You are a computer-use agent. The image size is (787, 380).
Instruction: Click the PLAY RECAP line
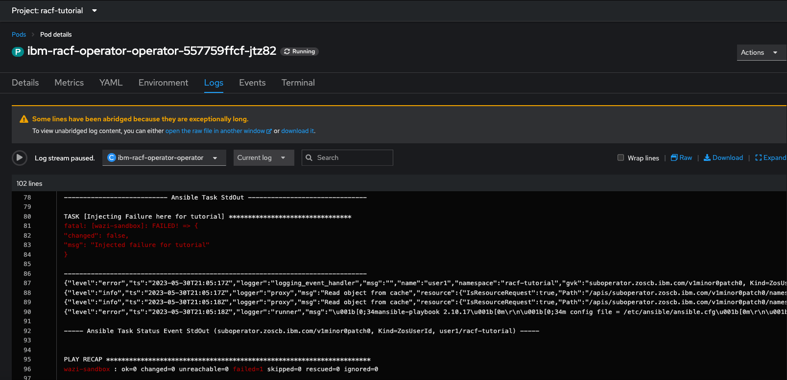point(217,359)
